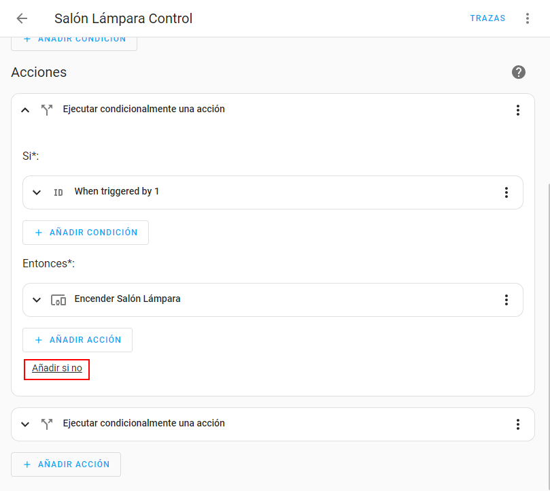The width and height of the screenshot is (550, 491).
Task: Go back using the arrow icon
Action: point(22,18)
